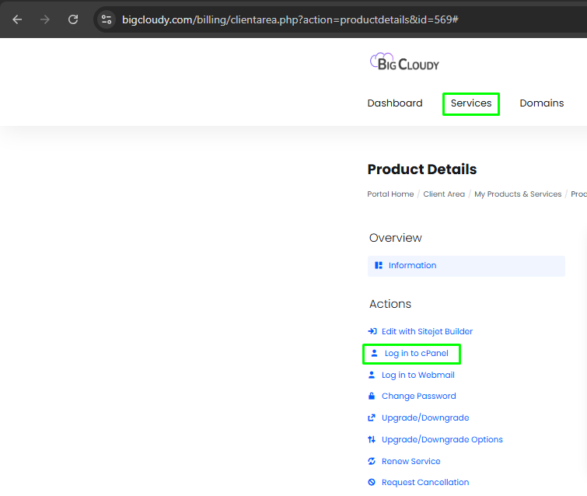Click the Change Password lock icon

pos(372,396)
